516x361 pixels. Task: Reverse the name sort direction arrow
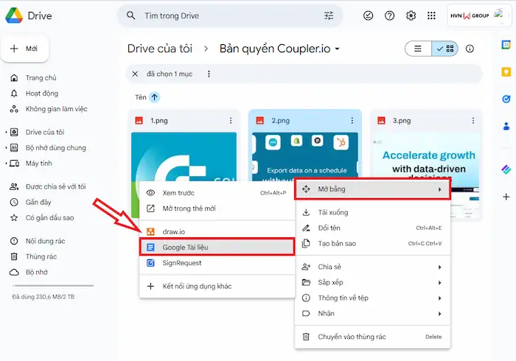tap(155, 97)
